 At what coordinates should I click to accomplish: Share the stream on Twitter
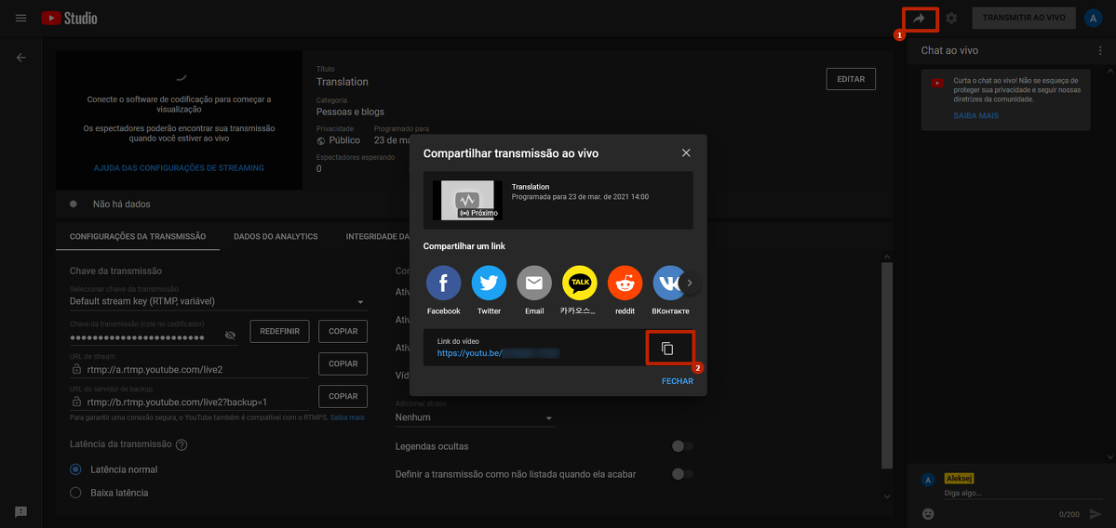489,283
